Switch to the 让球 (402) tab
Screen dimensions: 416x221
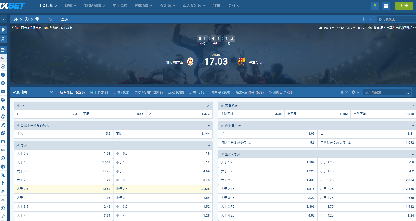click(121, 92)
